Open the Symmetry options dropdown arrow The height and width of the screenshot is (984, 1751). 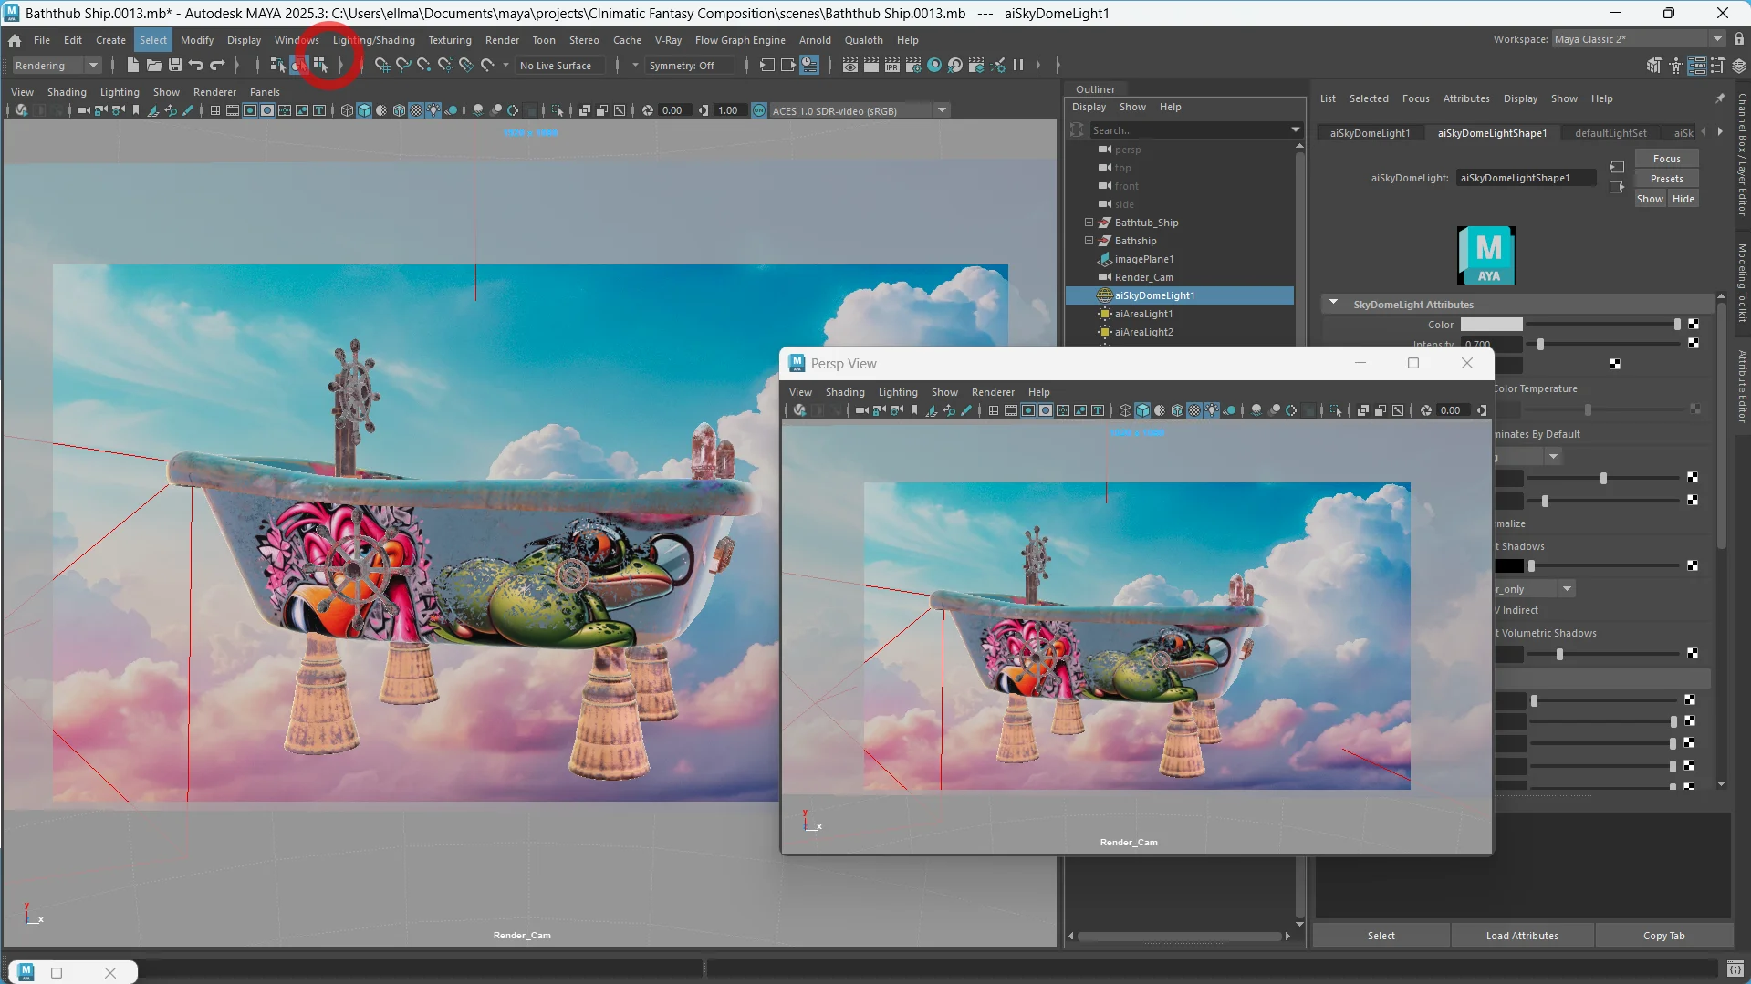635,65
